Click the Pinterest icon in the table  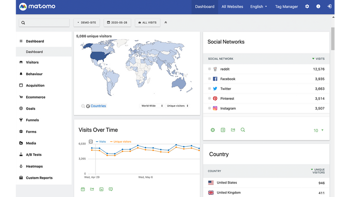pos(215,98)
